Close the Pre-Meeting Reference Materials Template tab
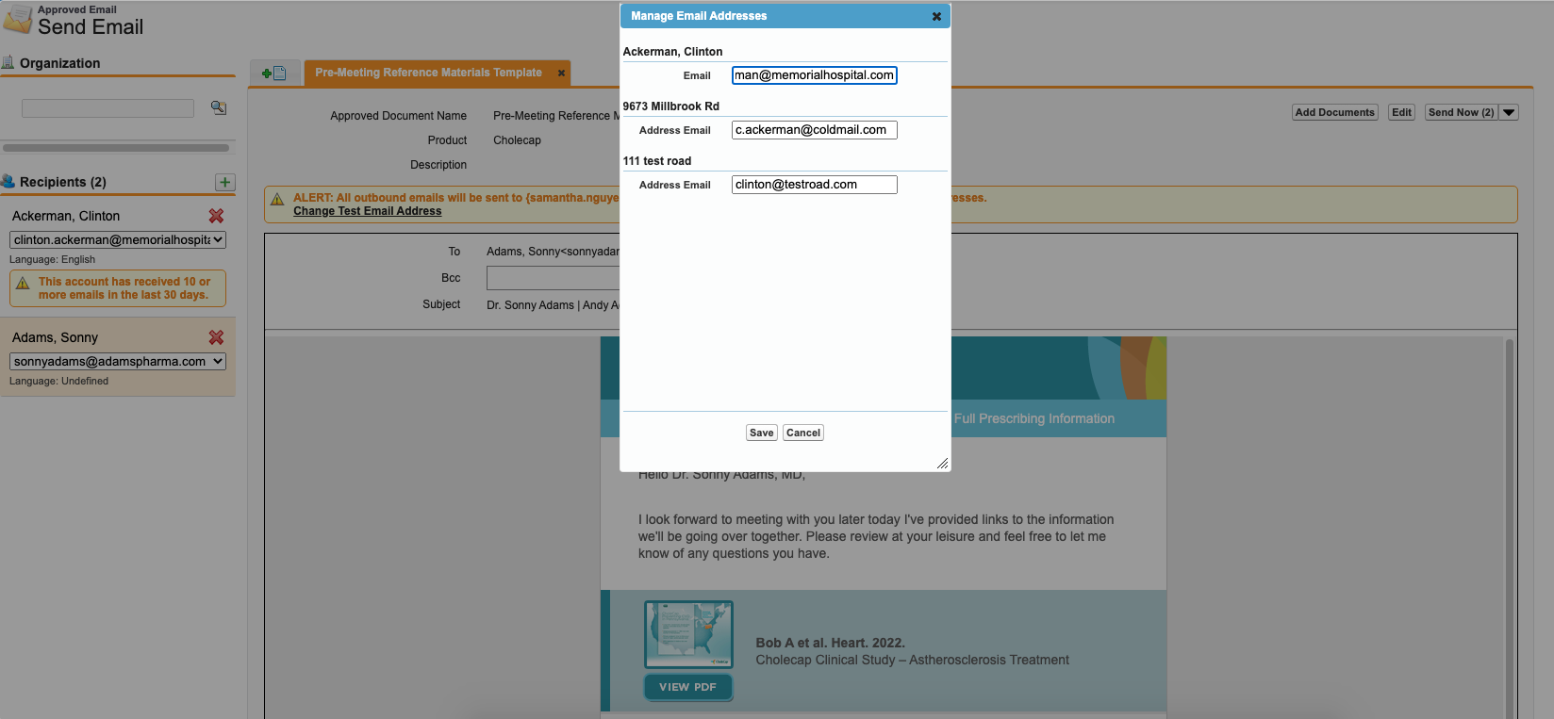Viewport: 1554px width, 719px height. [x=561, y=73]
